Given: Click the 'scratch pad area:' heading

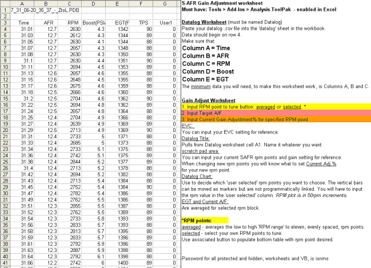Looking at the screenshot, I should (x=201, y=151).
